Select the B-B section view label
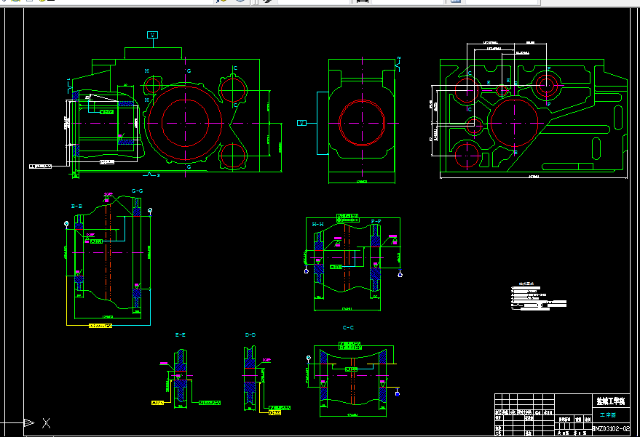The width and height of the screenshot is (640, 437). 76,207
